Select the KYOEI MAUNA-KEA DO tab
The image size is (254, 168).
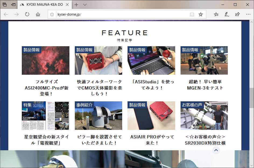tap(45, 5)
